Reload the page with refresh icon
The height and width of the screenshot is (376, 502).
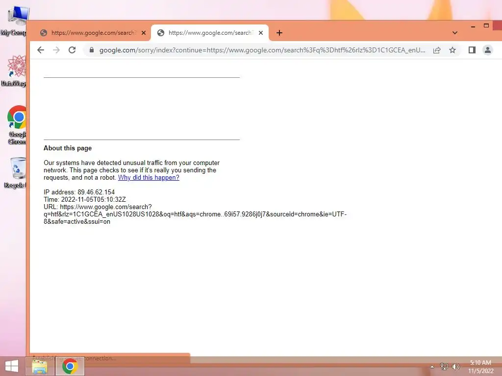[72, 50]
